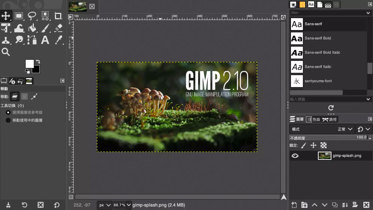Image resolution: width=373 pixels, height=210 pixels.
Task: Expand the 輸入標籤 tags dropdown arrow
Action: point(368,99)
